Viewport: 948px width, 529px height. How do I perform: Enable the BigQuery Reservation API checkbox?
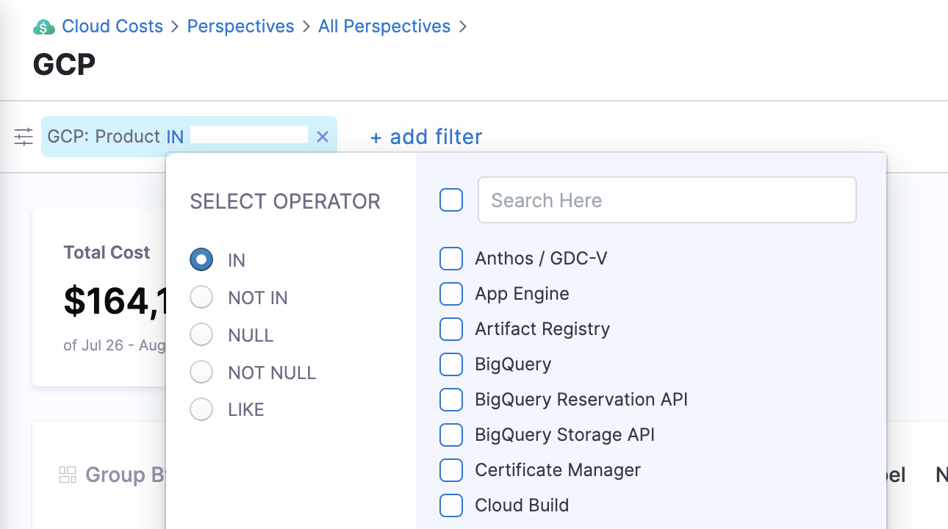(x=451, y=400)
